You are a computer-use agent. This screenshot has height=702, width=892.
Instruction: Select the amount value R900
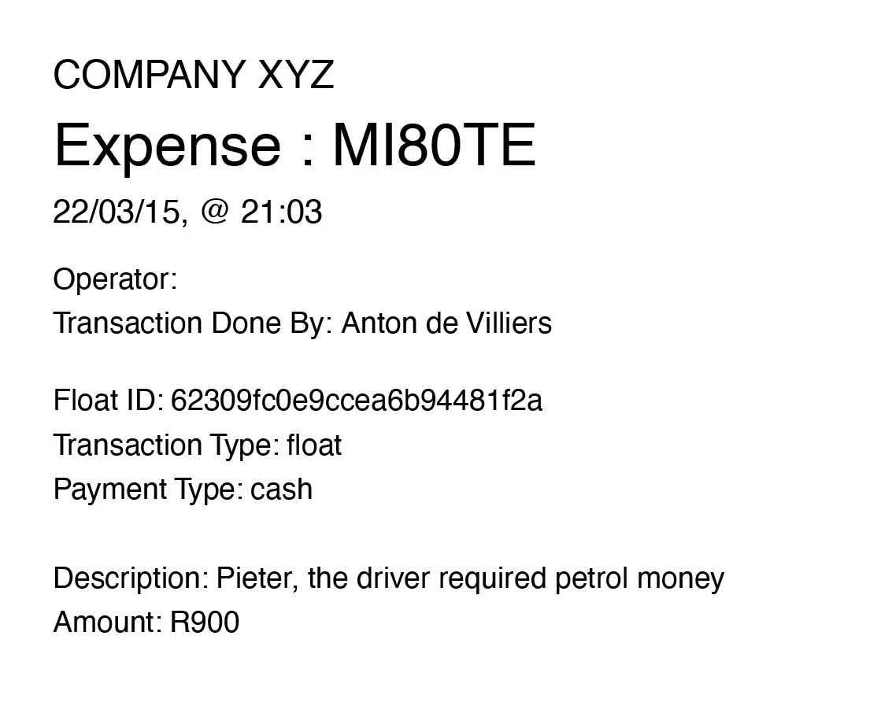[x=205, y=623]
